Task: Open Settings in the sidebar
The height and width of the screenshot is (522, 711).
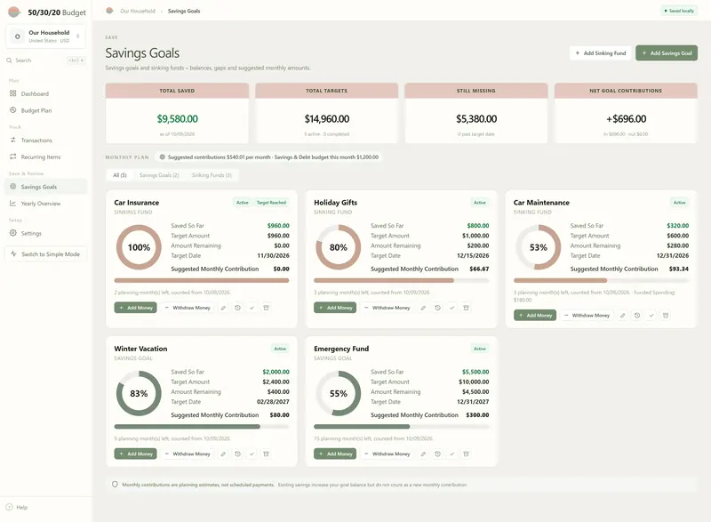Action: tap(46, 234)
